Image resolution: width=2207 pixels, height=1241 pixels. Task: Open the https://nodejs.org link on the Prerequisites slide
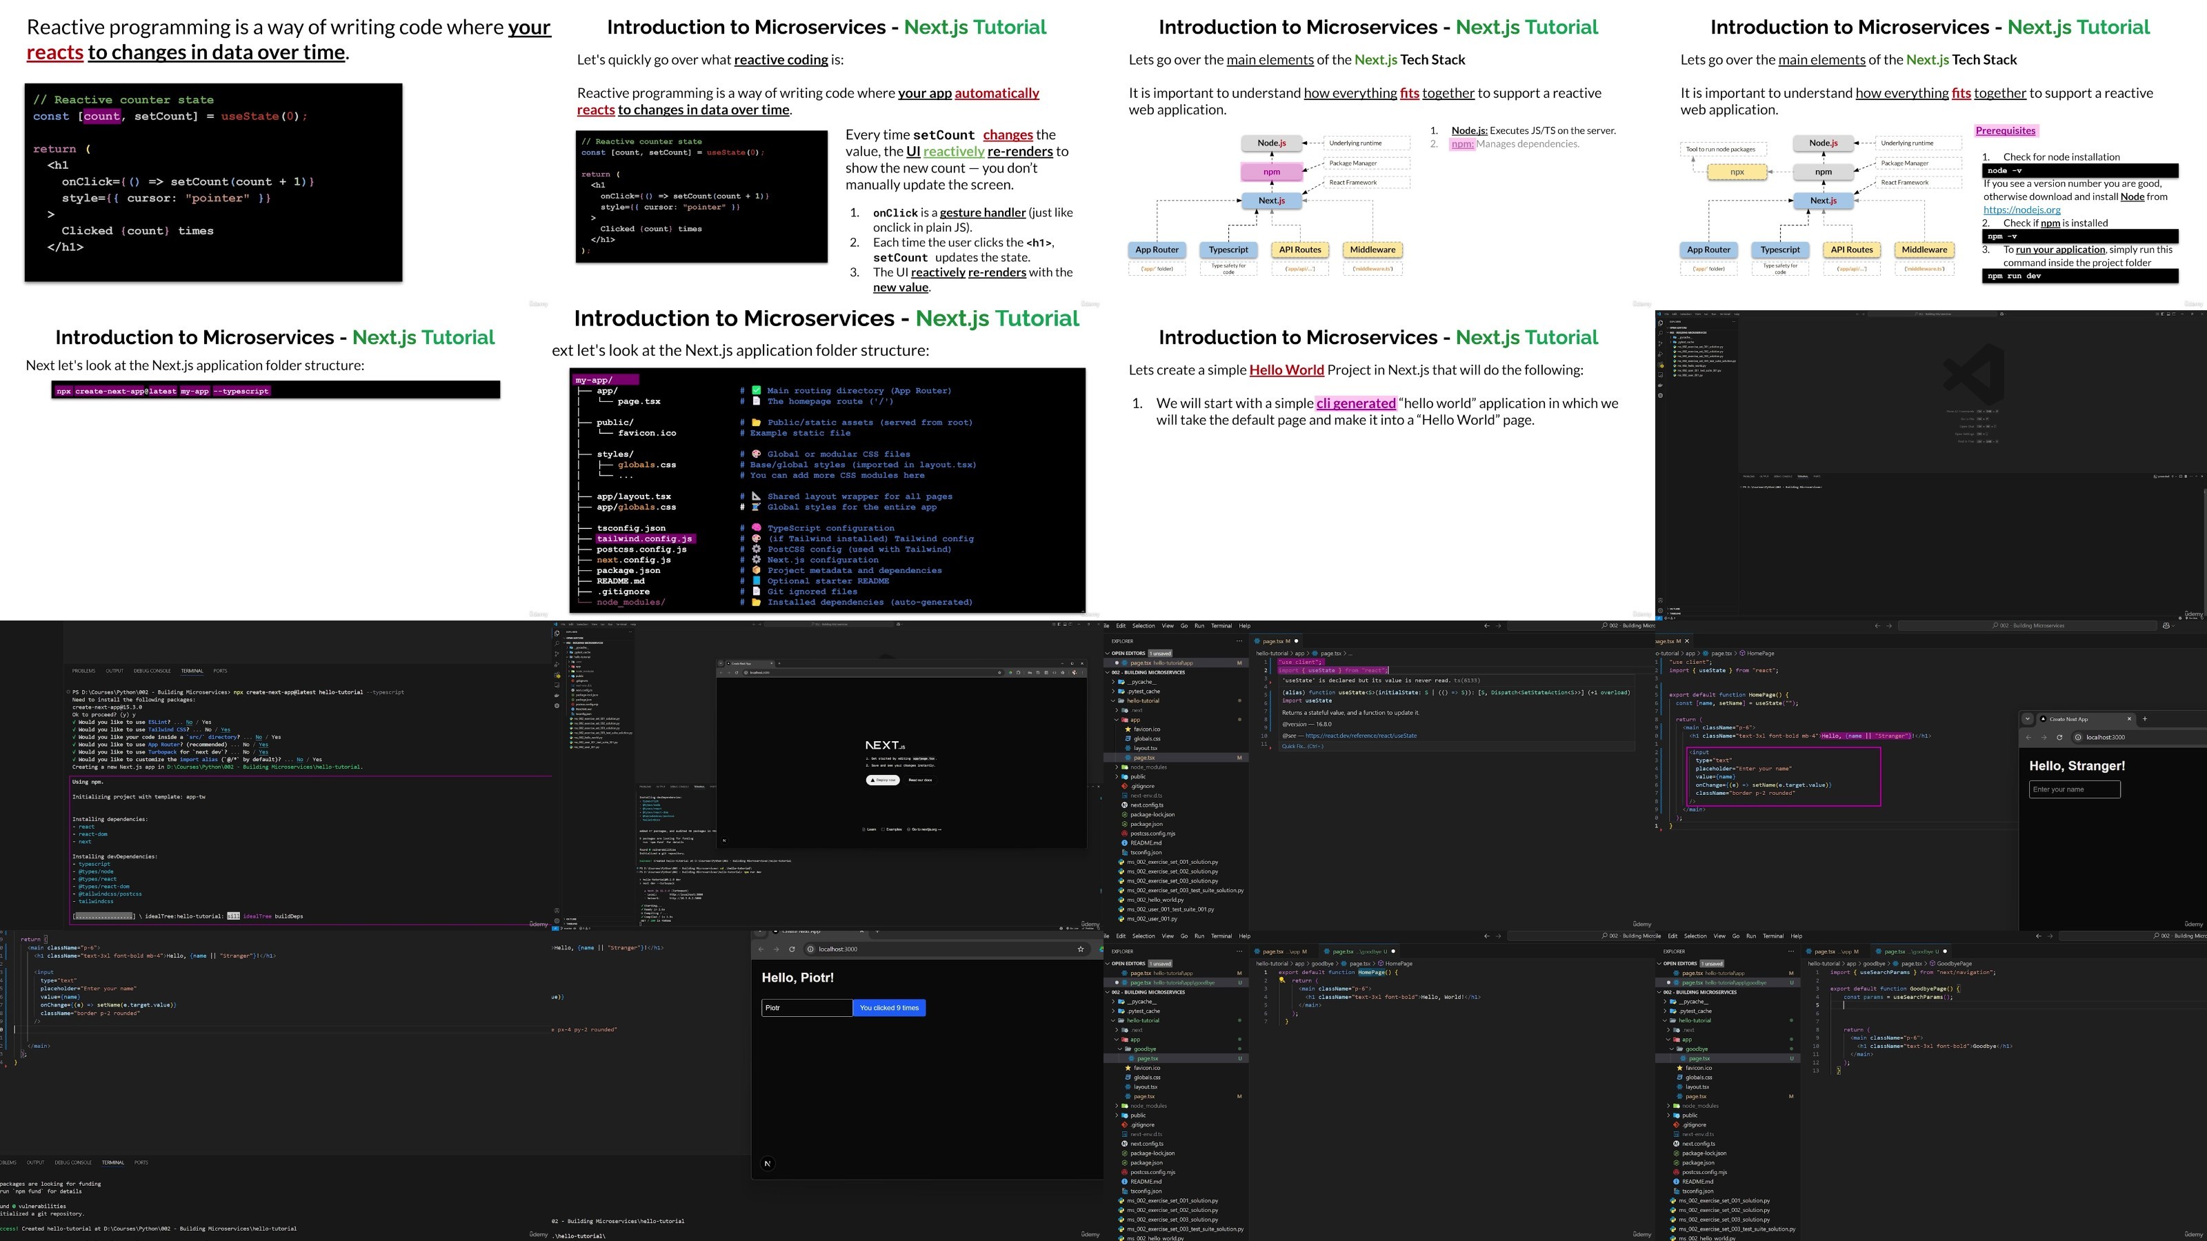[x=2021, y=210]
